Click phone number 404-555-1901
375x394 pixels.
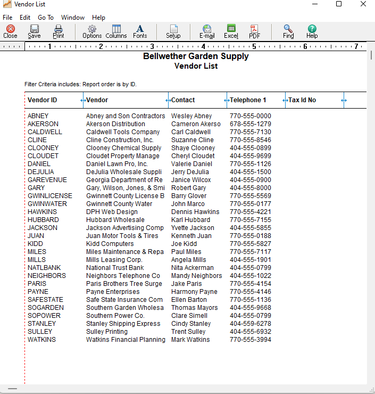[x=250, y=260]
